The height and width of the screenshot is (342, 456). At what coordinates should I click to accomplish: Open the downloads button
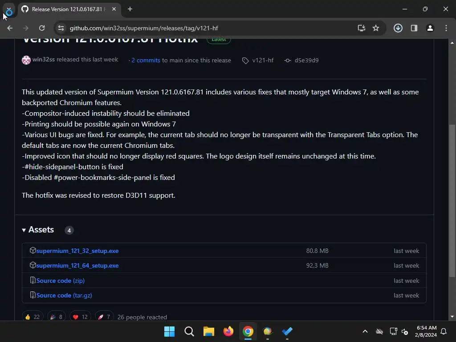(398, 28)
